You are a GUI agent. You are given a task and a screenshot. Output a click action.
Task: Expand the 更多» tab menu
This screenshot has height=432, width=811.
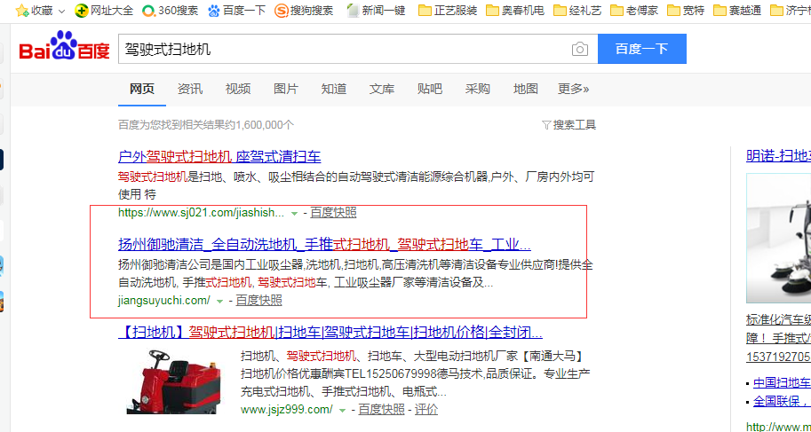pos(573,89)
